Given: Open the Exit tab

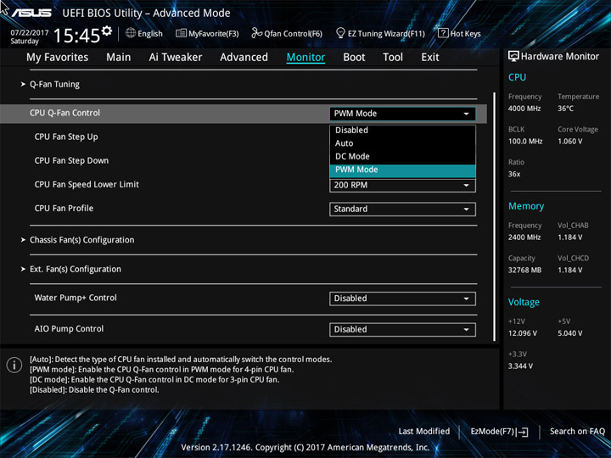Looking at the screenshot, I should click(x=430, y=58).
